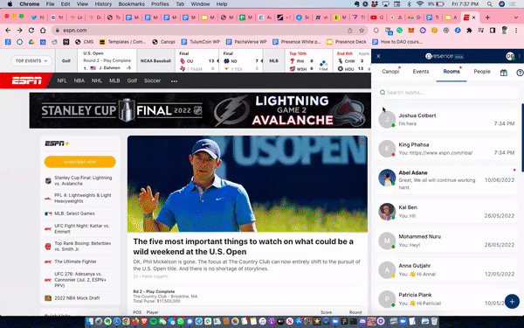524x328 pixels.
Task: Open the Anna Gutjahr conversation
Action: click(x=446, y=269)
